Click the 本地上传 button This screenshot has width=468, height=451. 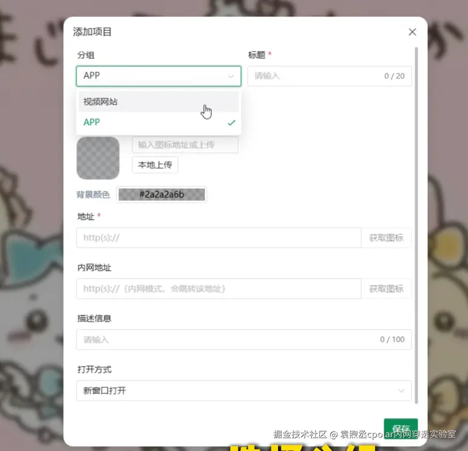[155, 164]
